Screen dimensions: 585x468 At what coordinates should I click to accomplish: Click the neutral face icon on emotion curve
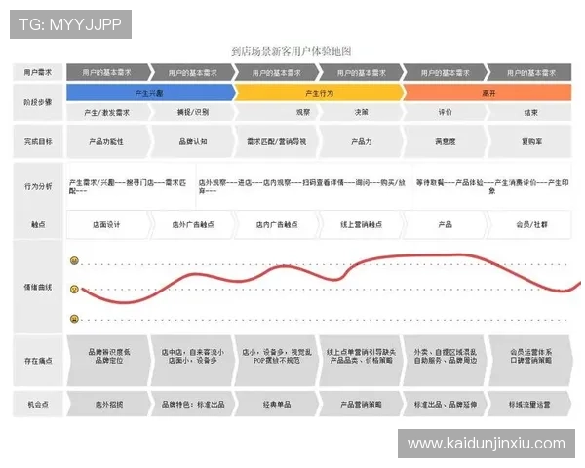click(74, 290)
